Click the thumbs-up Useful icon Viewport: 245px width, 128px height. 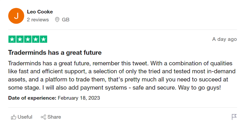click(14, 117)
